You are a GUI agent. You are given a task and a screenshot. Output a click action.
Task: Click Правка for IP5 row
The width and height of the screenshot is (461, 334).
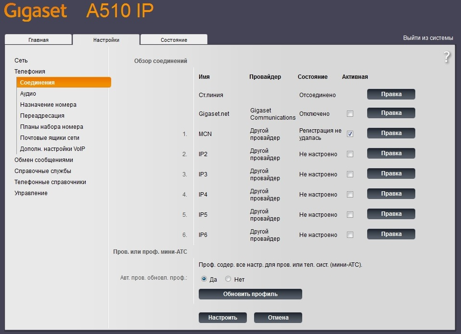(391, 214)
